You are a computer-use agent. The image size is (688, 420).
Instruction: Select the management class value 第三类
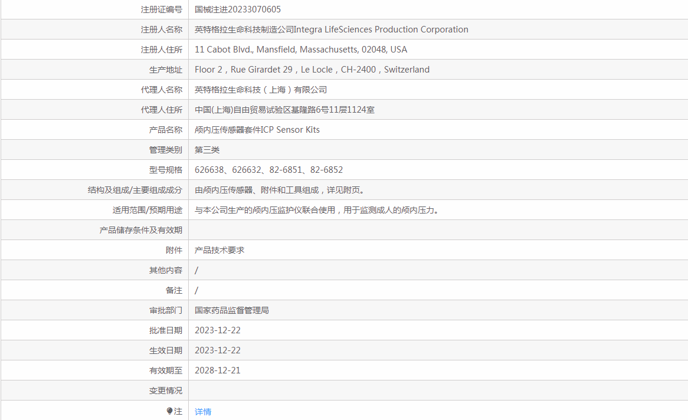(207, 150)
